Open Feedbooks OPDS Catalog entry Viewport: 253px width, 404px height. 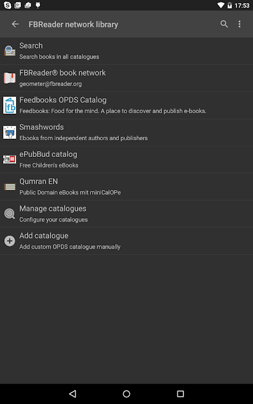[x=126, y=105]
